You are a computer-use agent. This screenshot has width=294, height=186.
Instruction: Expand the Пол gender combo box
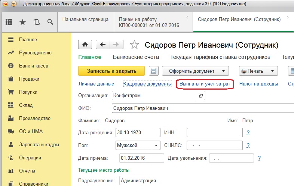(156, 145)
